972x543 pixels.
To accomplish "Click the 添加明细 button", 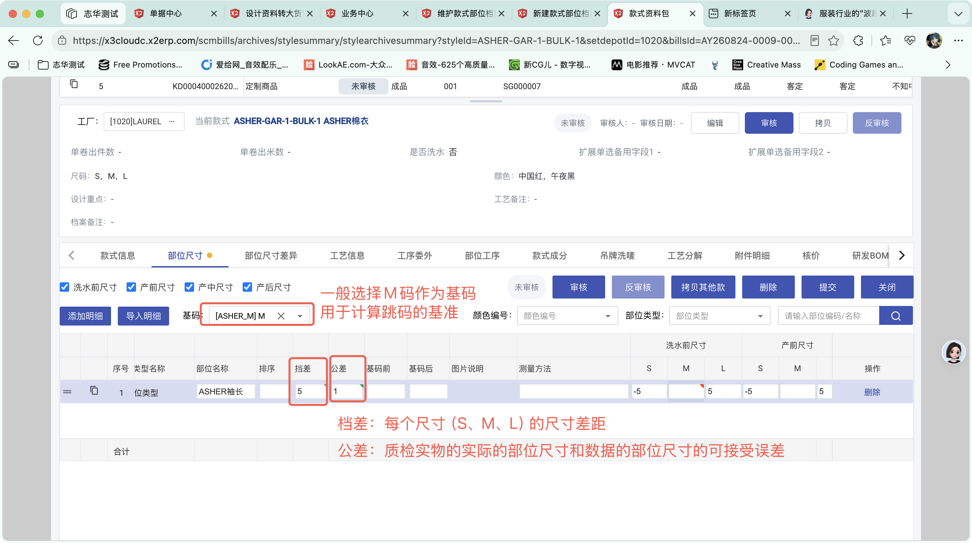I will [85, 316].
